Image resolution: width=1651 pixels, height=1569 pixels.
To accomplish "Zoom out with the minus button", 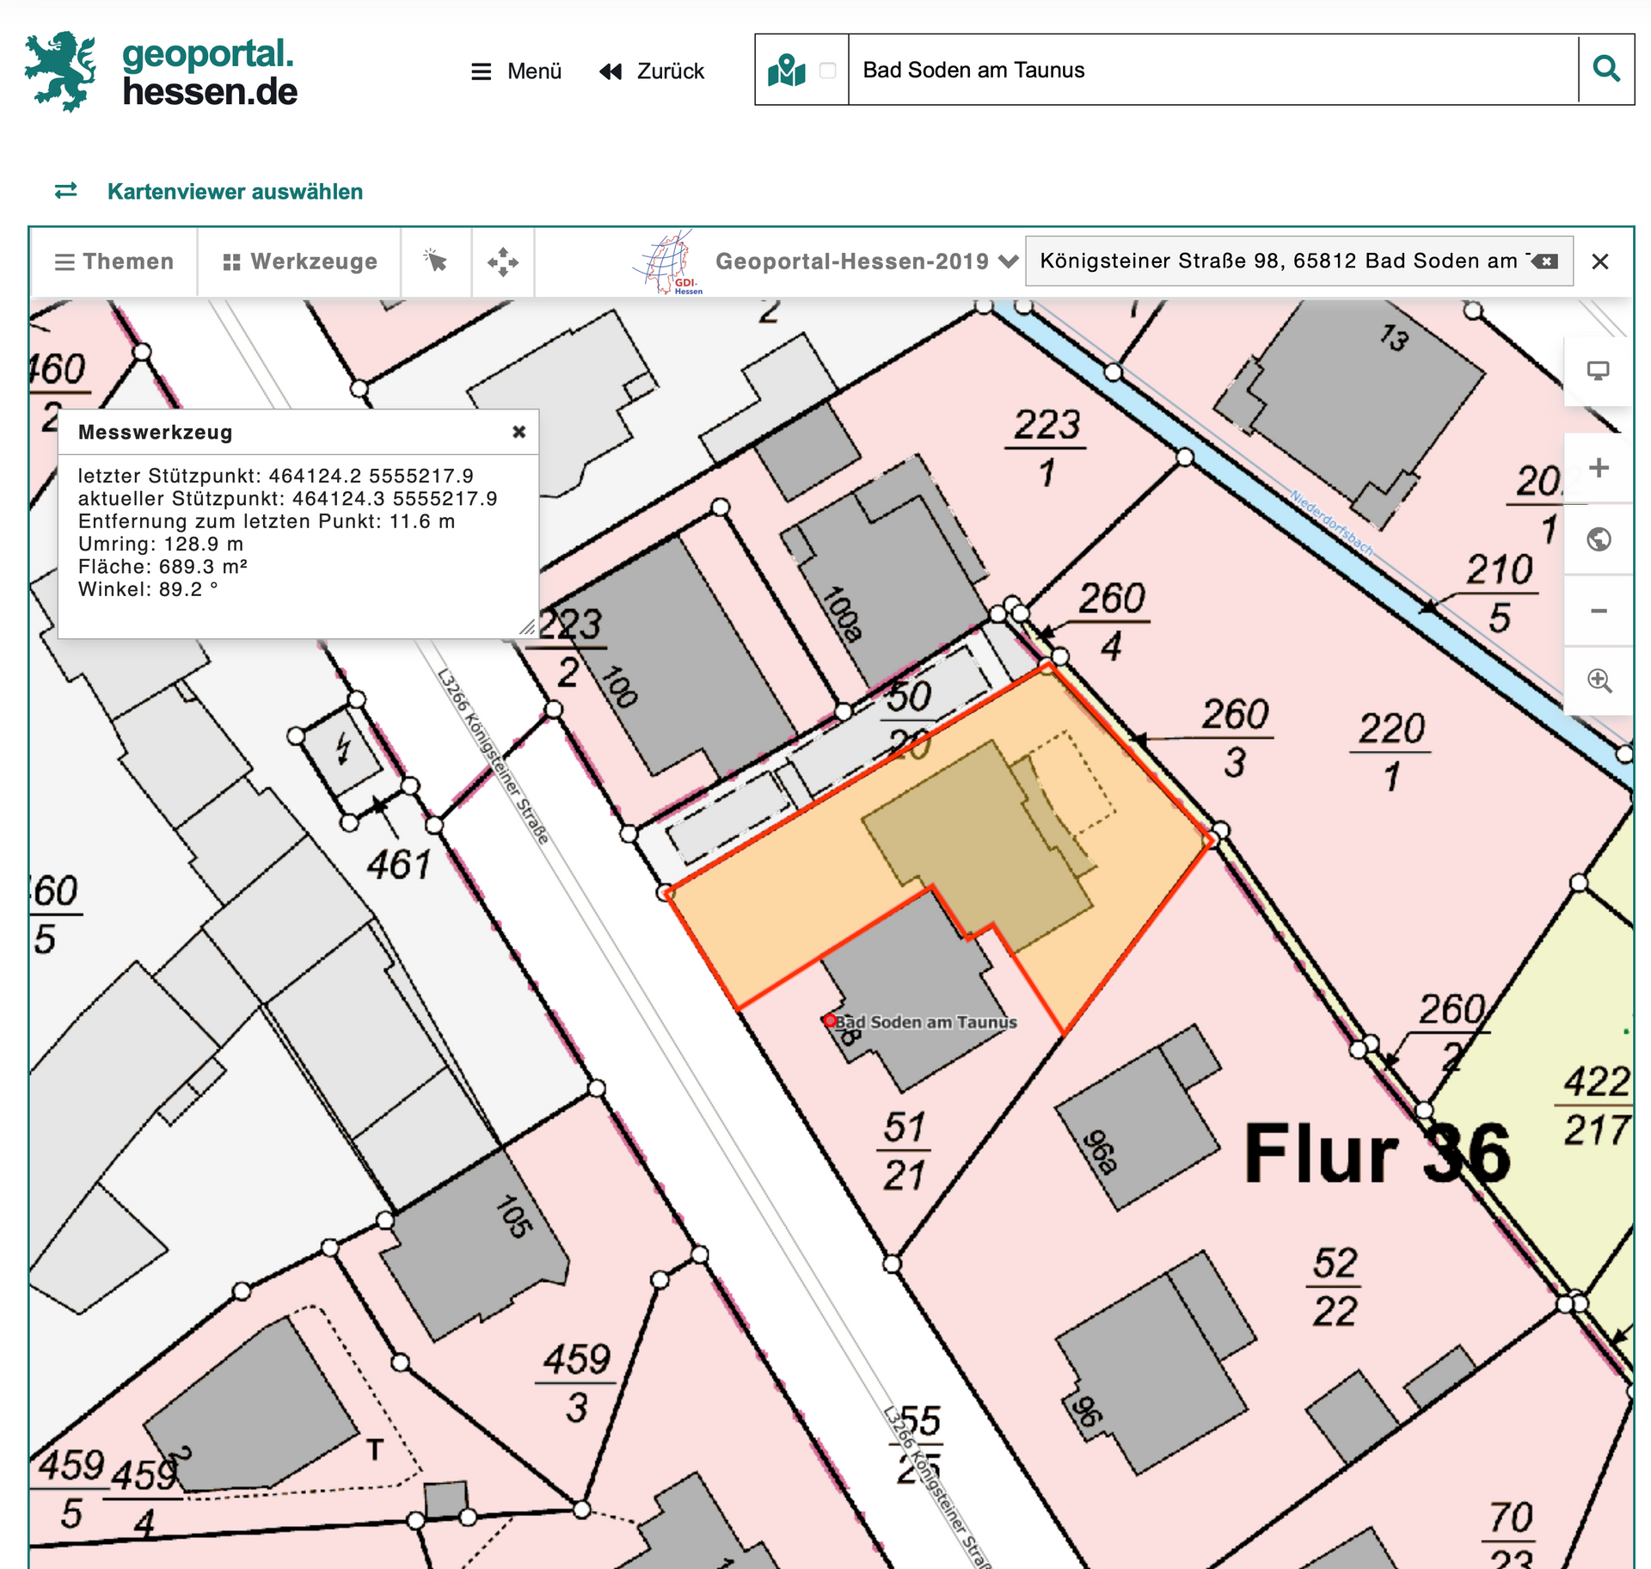I will point(1598,611).
